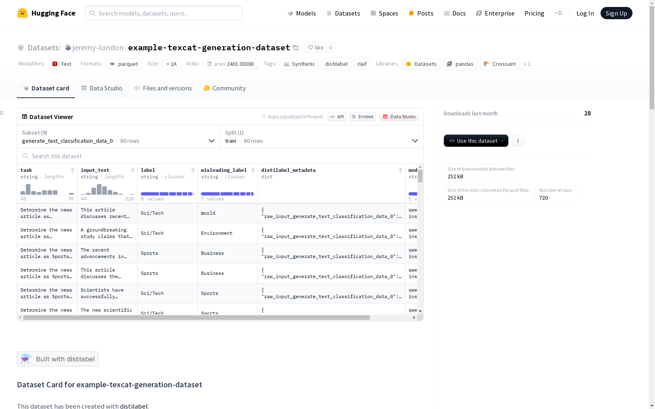Go to Spaces in the top nav
655x409 pixels.
tap(384, 13)
